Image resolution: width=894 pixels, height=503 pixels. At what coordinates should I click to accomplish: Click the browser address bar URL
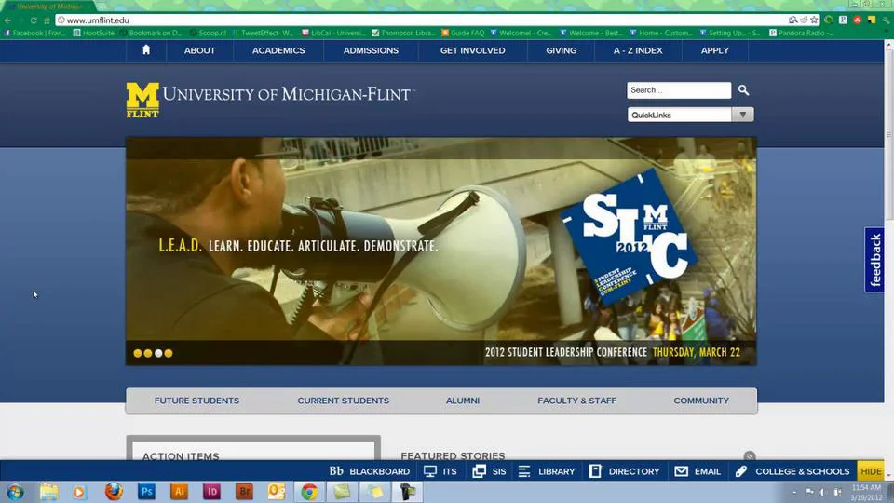click(x=98, y=20)
